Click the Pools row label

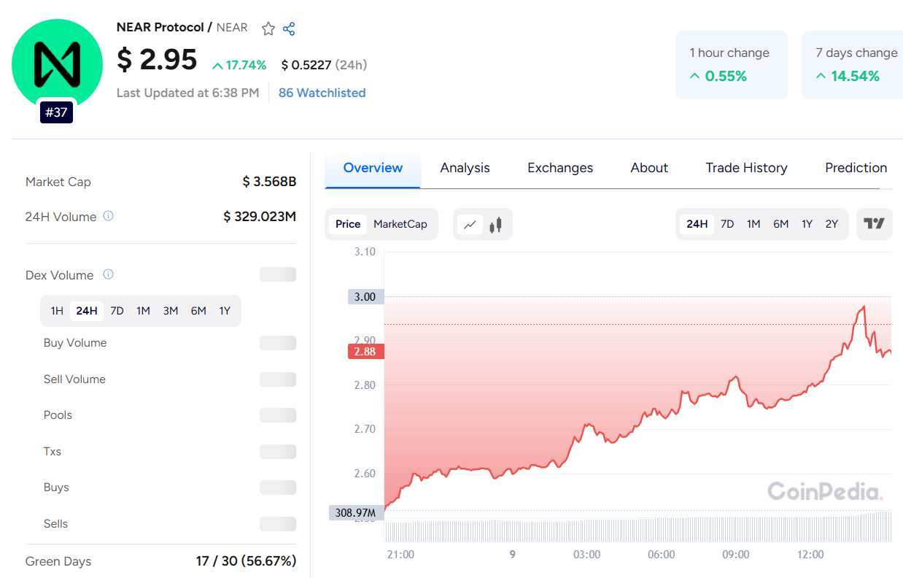tap(58, 415)
